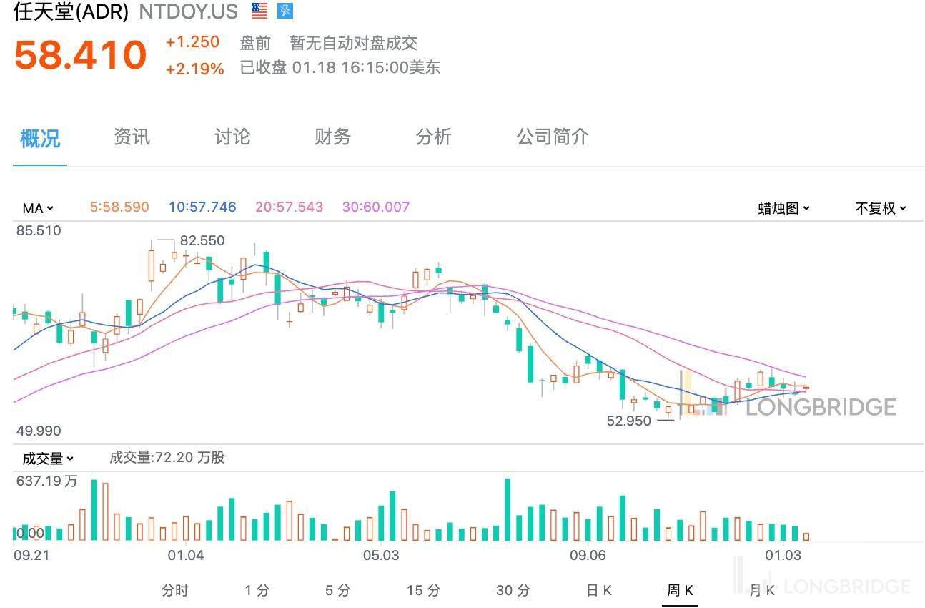Click the NTDOY.US ticker symbol
This screenshot has width=925, height=608.
(x=188, y=11)
